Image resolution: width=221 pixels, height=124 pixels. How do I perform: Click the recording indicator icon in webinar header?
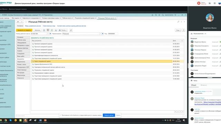[x=199, y=3]
